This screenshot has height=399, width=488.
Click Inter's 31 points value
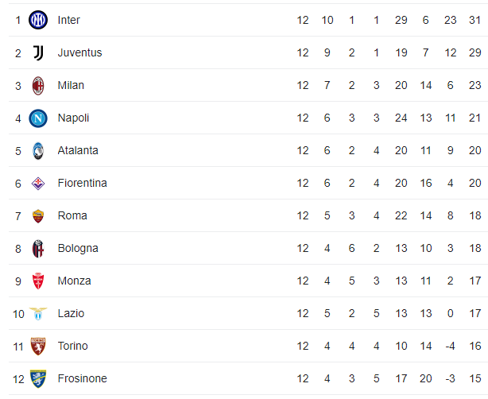[475, 20]
